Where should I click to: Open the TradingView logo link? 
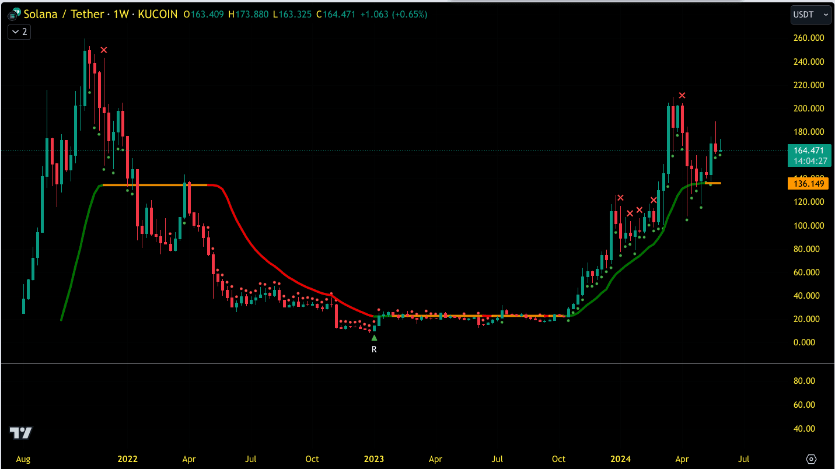point(20,432)
